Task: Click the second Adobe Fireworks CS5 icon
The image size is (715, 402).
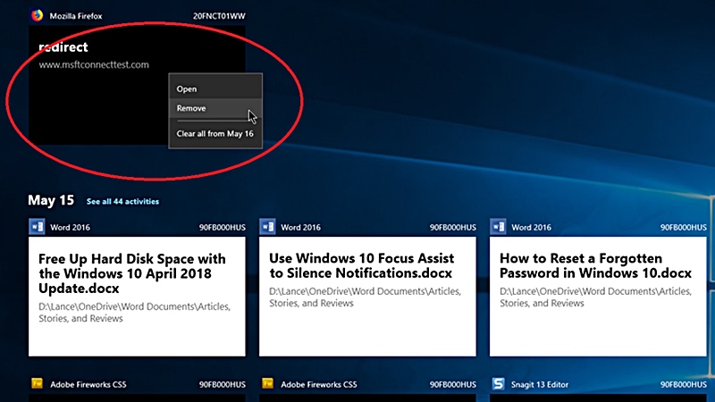Action: click(x=267, y=384)
